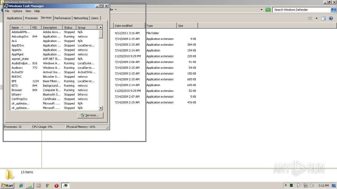Launch Opera browser from taskbar

56,186
